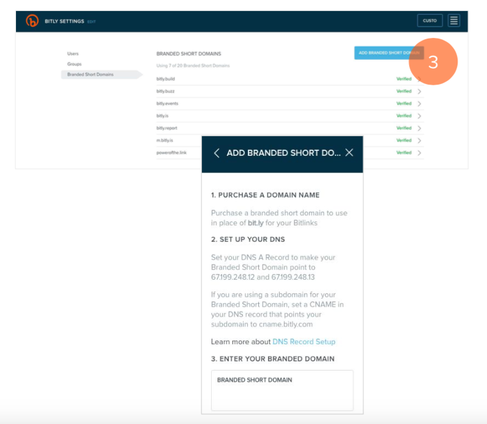
Task: Follow the DNS Record Setup link
Action: pyautogui.click(x=304, y=342)
